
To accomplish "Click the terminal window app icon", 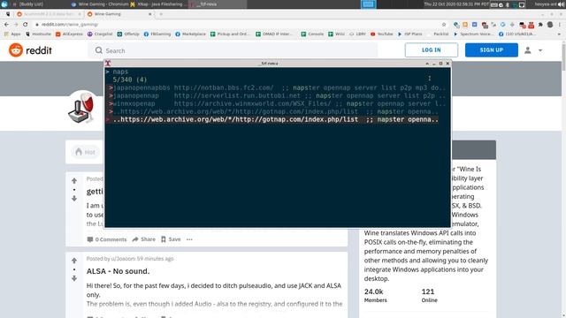I will [x=108, y=63].
